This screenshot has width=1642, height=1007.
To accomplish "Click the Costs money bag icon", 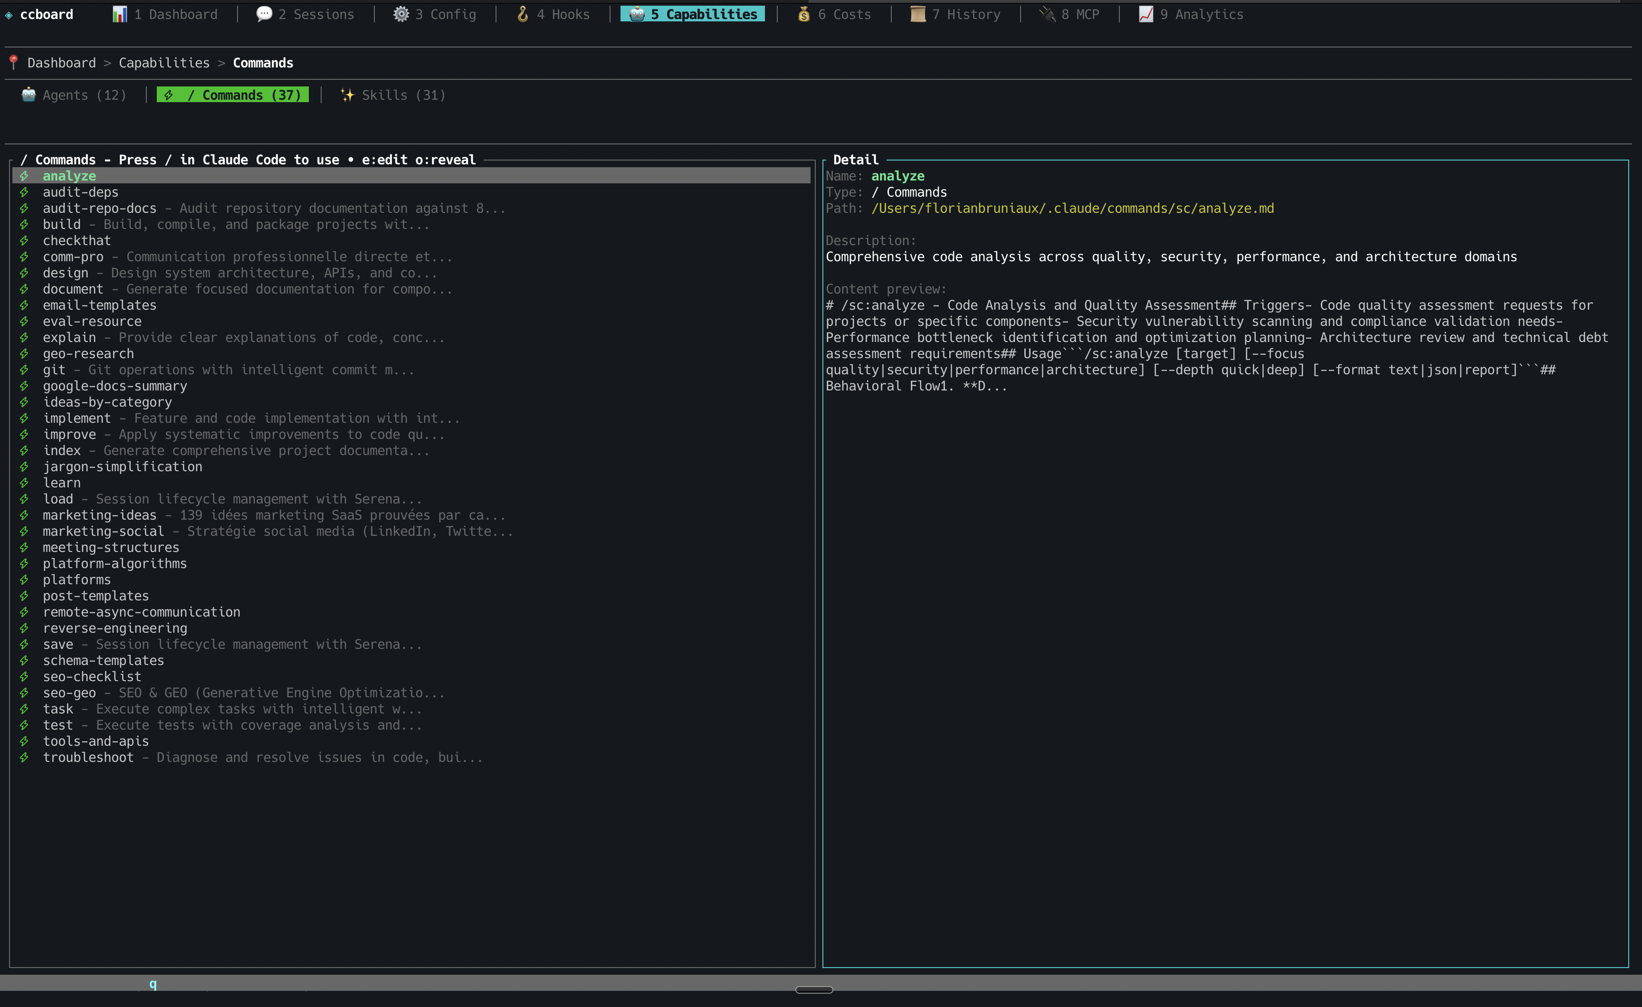I will pyautogui.click(x=804, y=14).
